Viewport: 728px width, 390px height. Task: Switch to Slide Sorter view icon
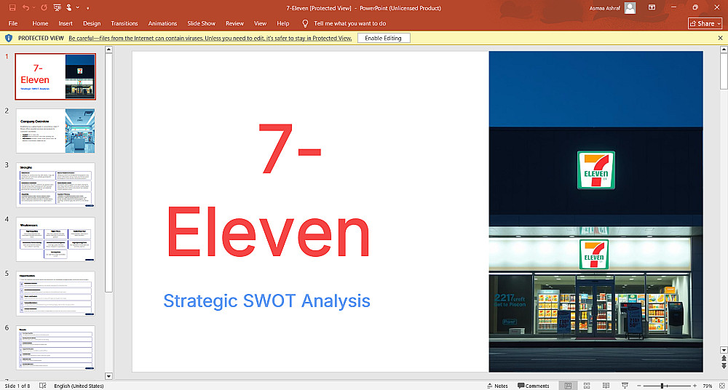tap(587, 386)
